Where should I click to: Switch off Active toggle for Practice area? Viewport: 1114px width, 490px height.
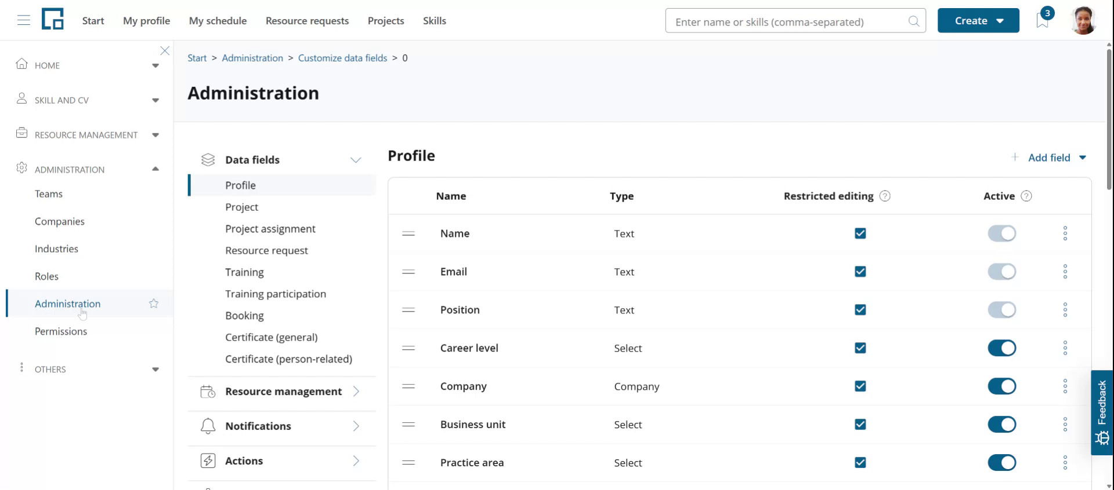click(x=1002, y=463)
